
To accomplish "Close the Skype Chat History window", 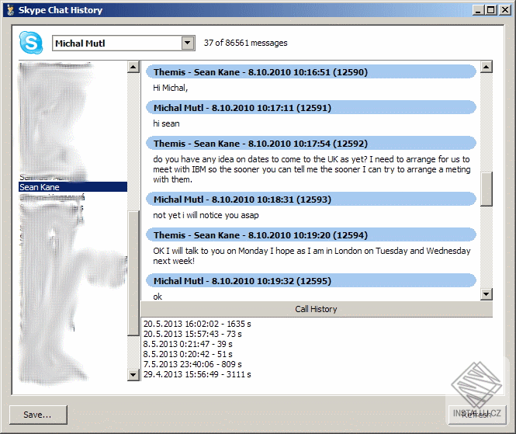I will coord(504,10).
